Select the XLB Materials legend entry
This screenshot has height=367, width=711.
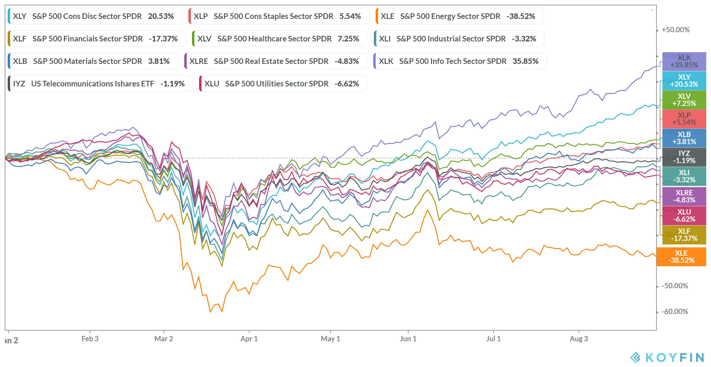(93, 61)
